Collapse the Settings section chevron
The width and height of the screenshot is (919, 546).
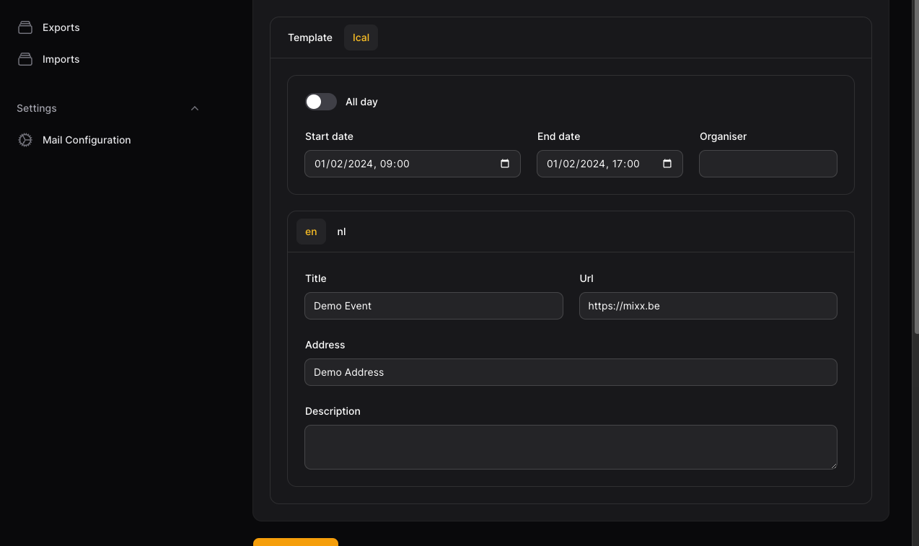[x=194, y=108]
